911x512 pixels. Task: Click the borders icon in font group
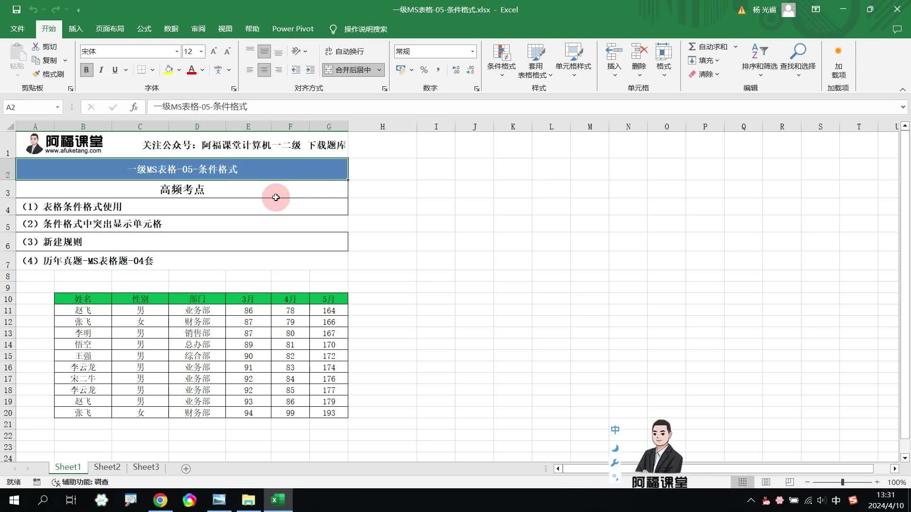click(141, 70)
